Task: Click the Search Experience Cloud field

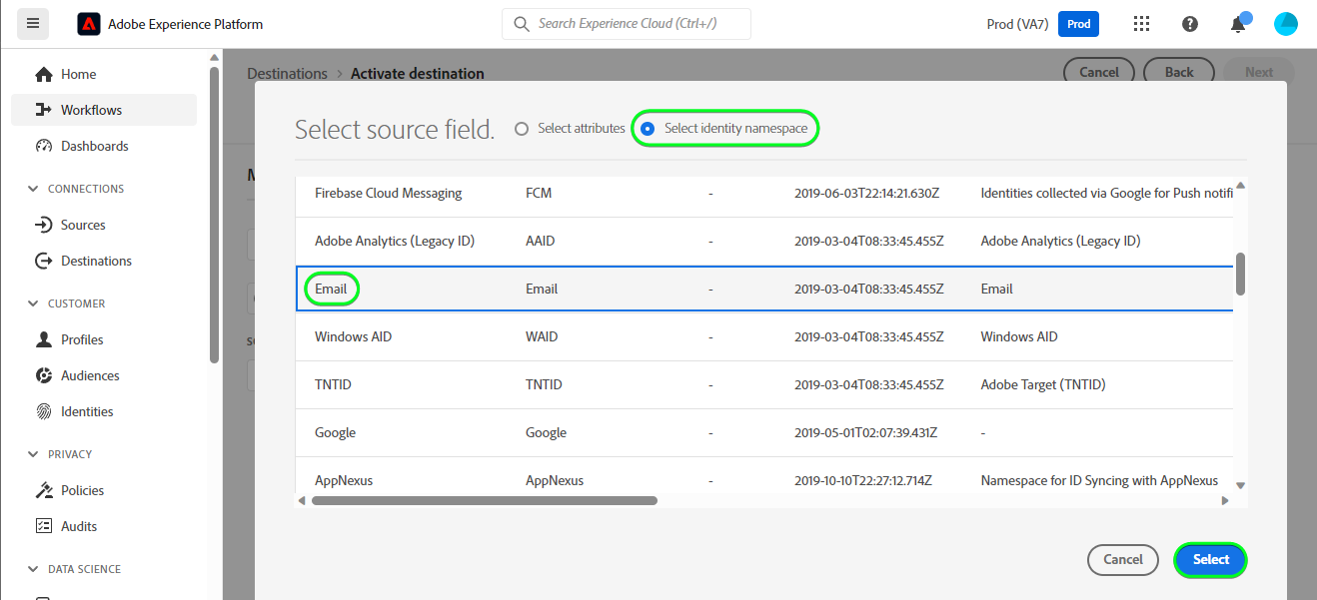Action: 627,24
